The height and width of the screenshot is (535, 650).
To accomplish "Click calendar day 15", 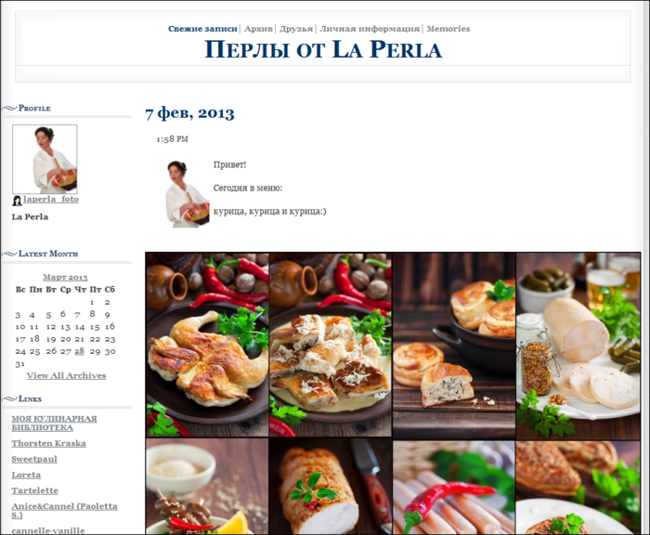I will 95,327.
